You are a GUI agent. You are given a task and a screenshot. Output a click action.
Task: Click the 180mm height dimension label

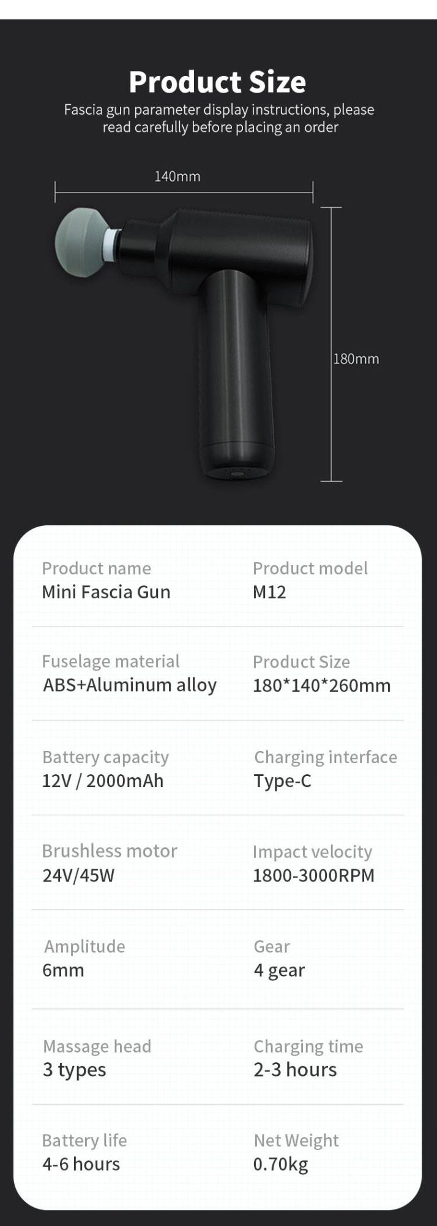[x=356, y=359]
